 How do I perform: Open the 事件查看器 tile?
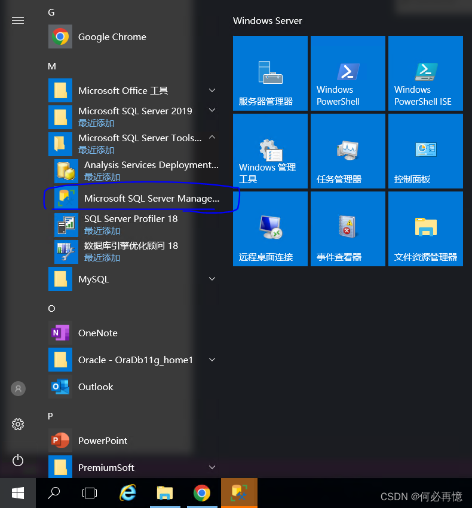348,229
